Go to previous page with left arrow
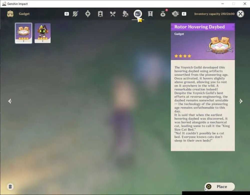Image resolution: width=250 pixels, height=195 pixels. coord(10,101)
